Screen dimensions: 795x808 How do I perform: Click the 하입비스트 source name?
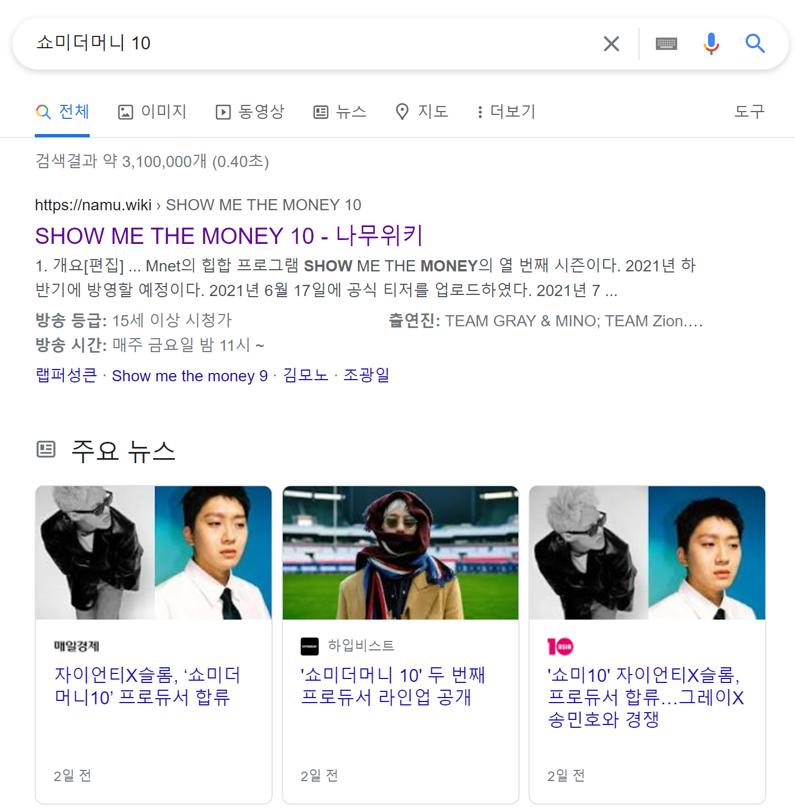[361, 645]
